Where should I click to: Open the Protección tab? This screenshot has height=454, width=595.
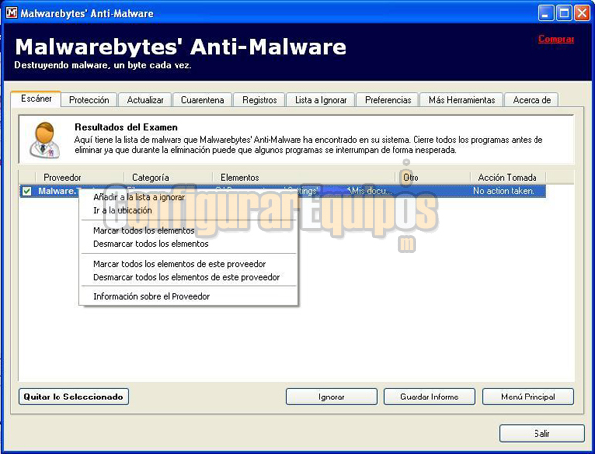pyautogui.click(x=89, y=100)
